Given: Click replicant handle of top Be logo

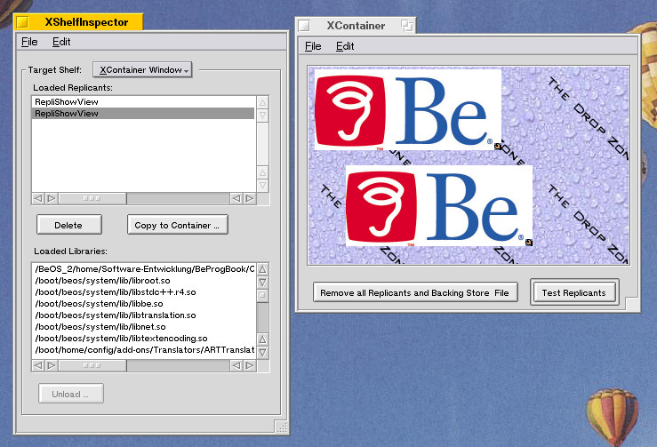Looking at the screenshot, I should [498, 147].
